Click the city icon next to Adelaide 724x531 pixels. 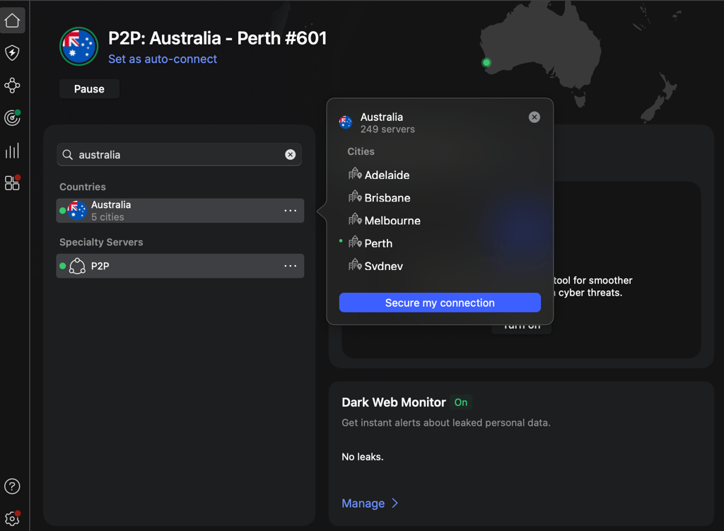[x=355, y=174]
